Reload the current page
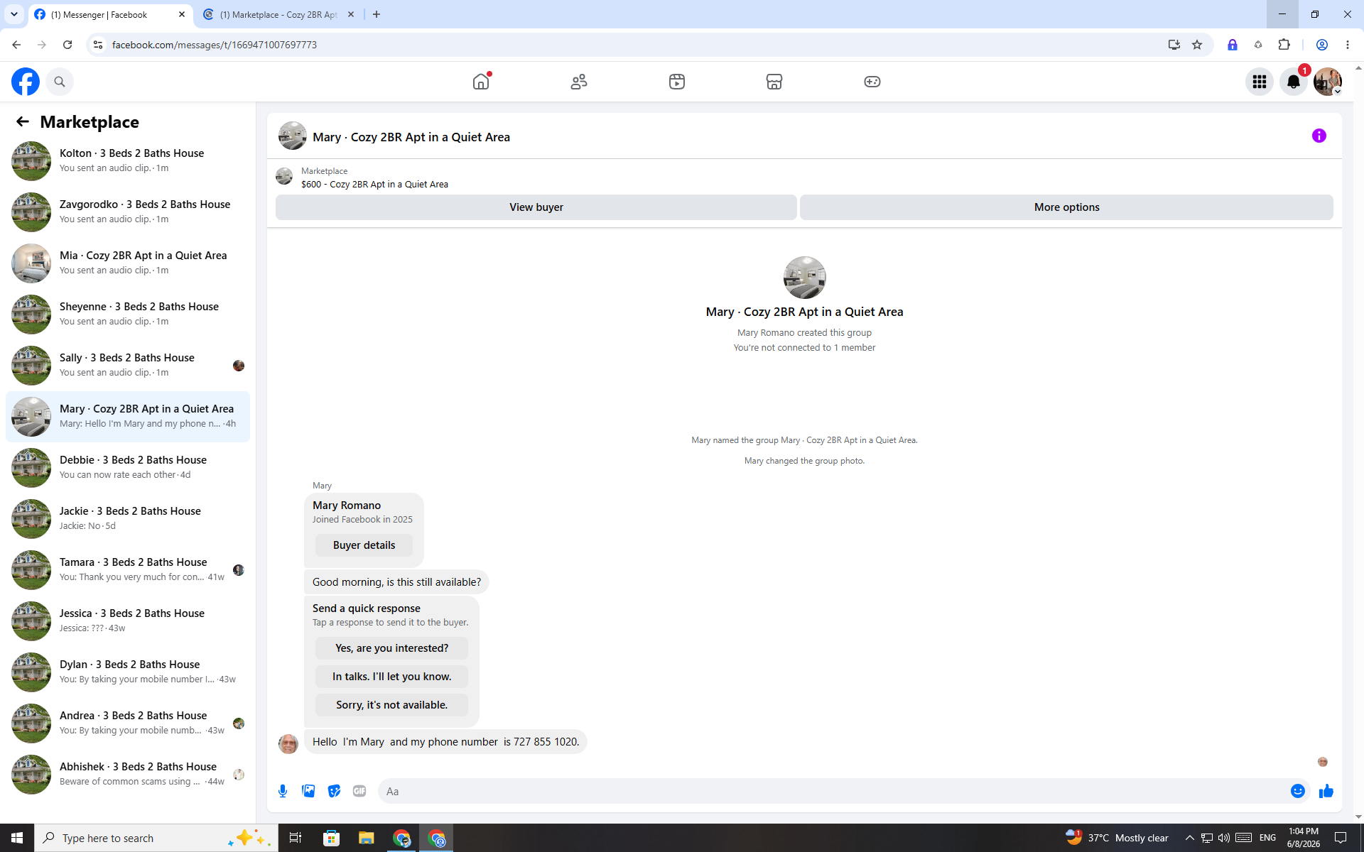 coord(67,45)
